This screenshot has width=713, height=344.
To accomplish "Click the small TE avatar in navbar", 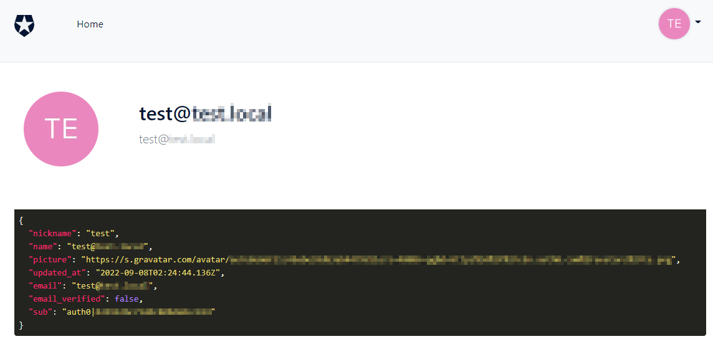I will 674,24.
